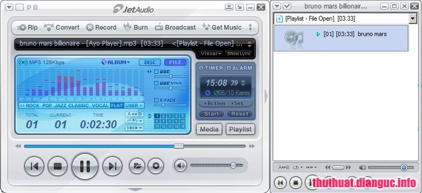Select the VOCAL equalizer preset

[x=100, y=106]
